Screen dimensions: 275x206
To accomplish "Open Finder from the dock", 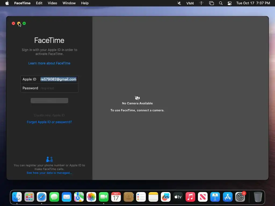I will point(17,197).
